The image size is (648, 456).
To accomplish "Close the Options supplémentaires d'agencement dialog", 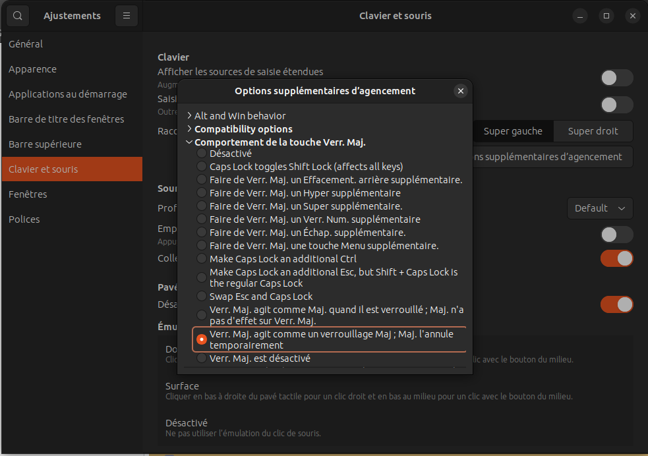I will [461, 91].
